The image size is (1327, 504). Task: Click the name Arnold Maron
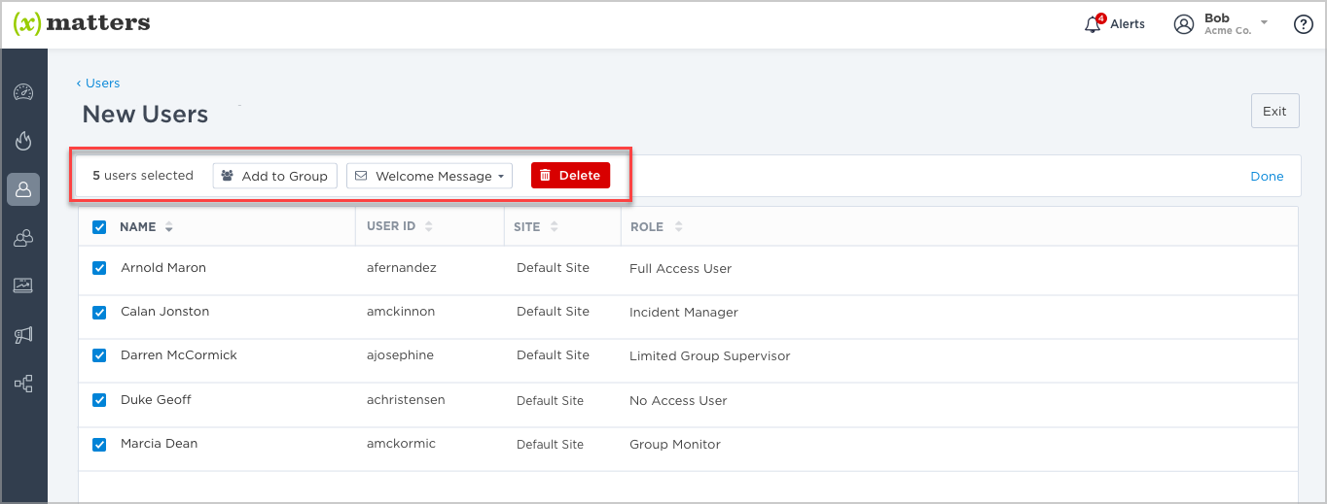coord(163,267)
